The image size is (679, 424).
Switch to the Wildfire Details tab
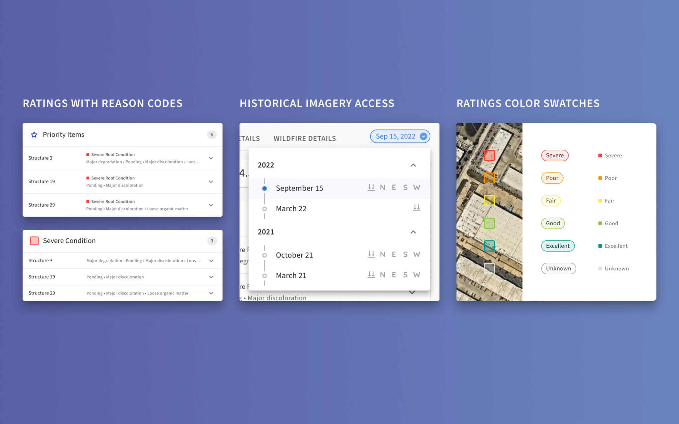[304, 138]
